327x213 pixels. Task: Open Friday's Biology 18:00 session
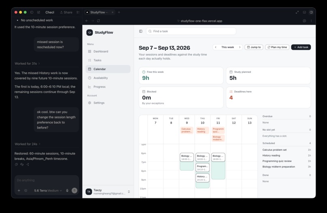pos(218,157)
